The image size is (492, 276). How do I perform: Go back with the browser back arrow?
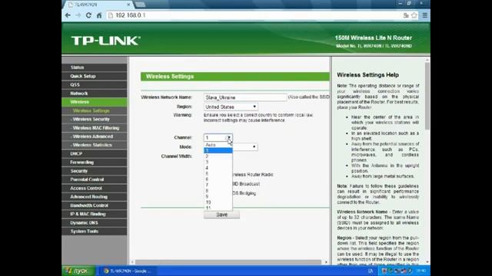(68, 15)
